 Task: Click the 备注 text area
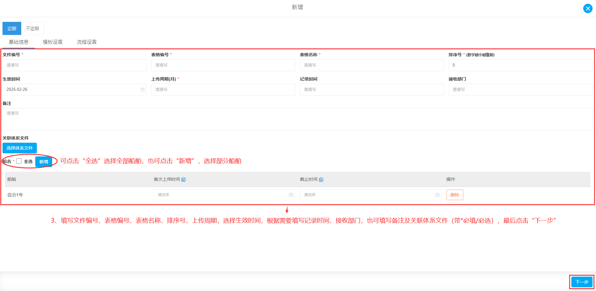coord(298,119)
